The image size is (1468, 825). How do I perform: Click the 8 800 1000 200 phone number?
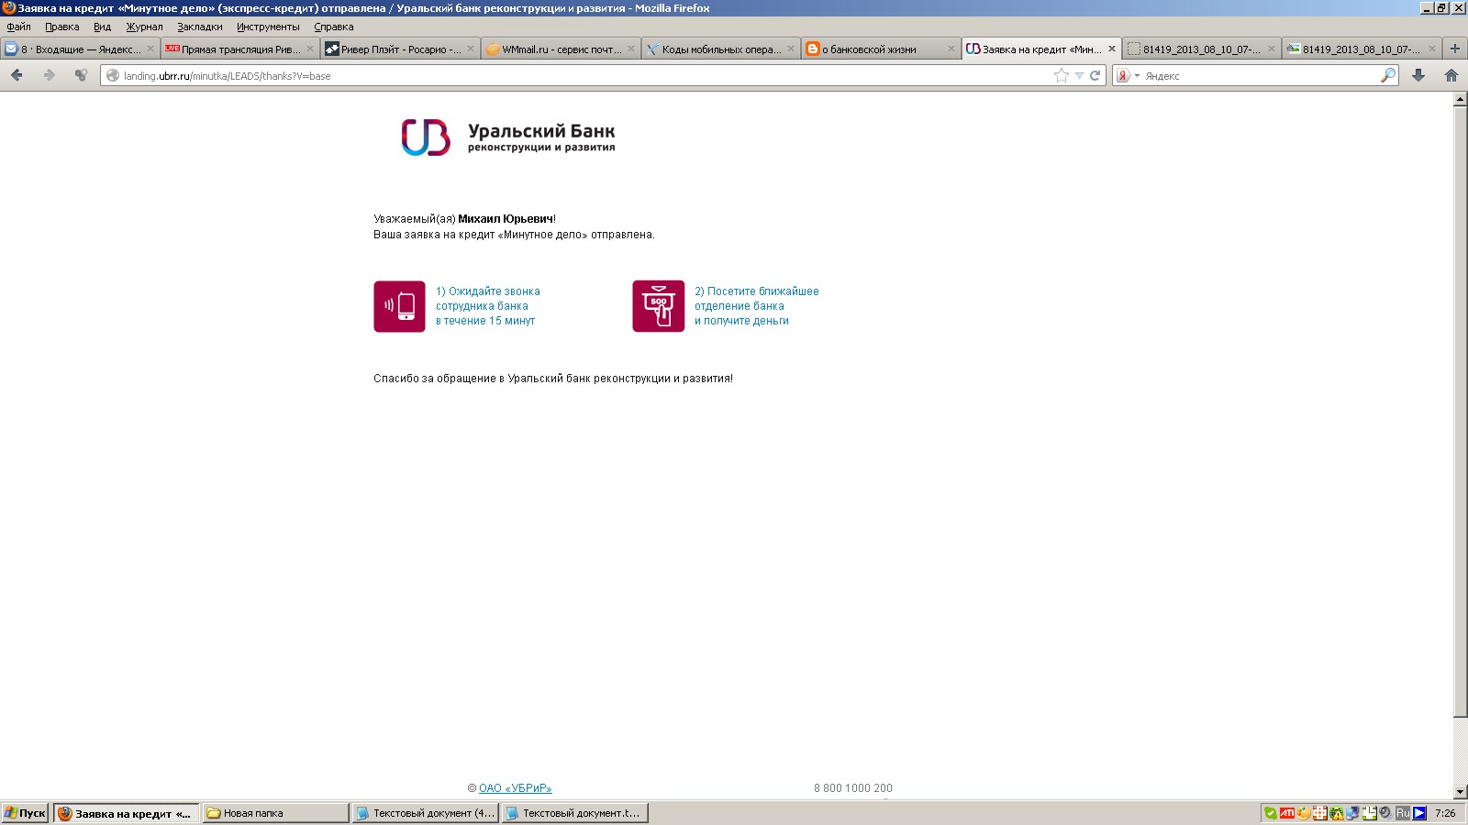(x=853, y=788)
